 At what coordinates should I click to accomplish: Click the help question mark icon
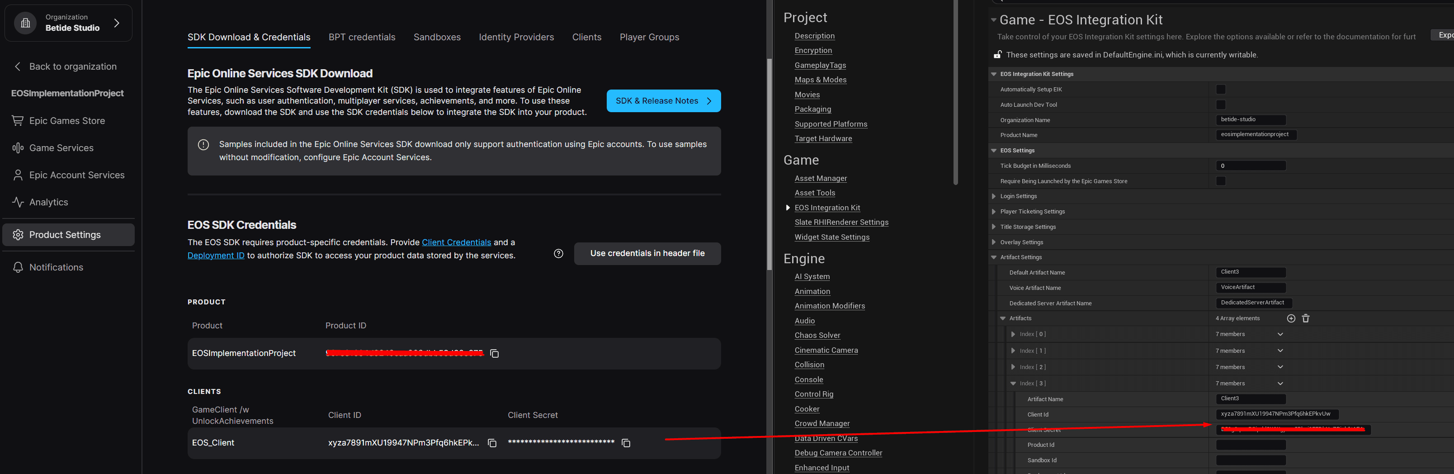(558, 254)
